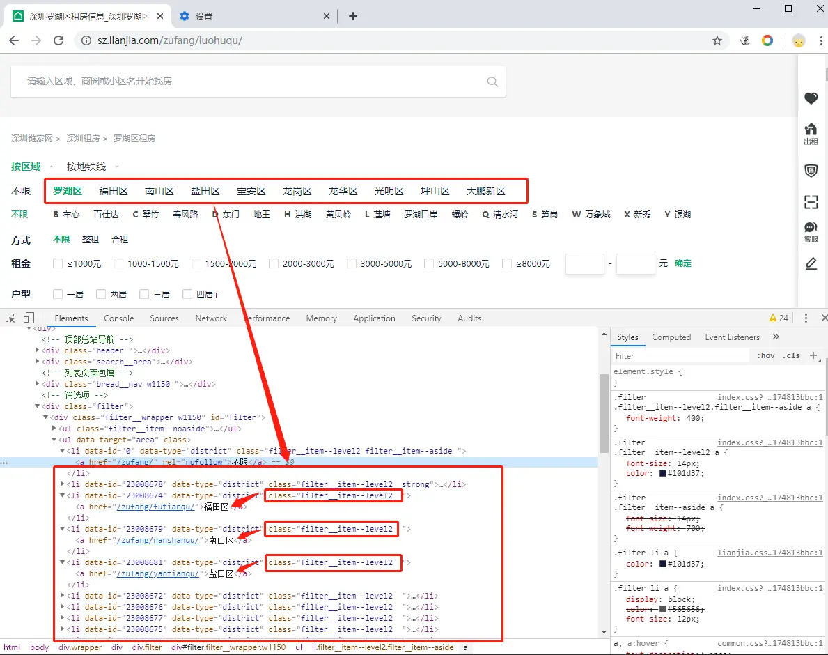Screen dimensions: 828x655
Task: Open the DevTools warnings count badge
Action: pos(779,318)
